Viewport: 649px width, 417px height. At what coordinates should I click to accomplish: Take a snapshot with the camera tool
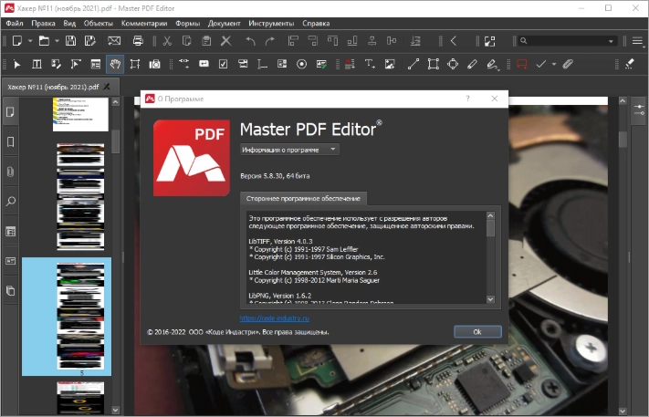point(155,65)
